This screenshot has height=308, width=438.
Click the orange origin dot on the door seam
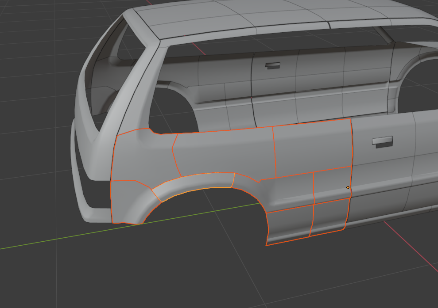coord(348,188)
